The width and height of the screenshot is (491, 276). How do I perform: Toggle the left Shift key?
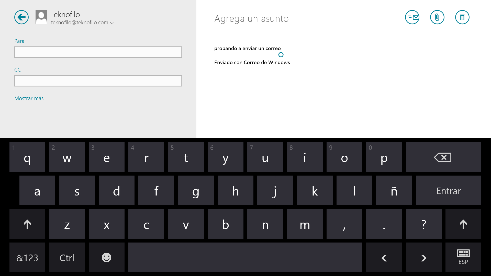click(x=27, y=224)
